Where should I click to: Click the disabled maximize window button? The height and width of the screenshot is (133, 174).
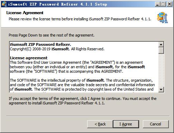[163, 4]
